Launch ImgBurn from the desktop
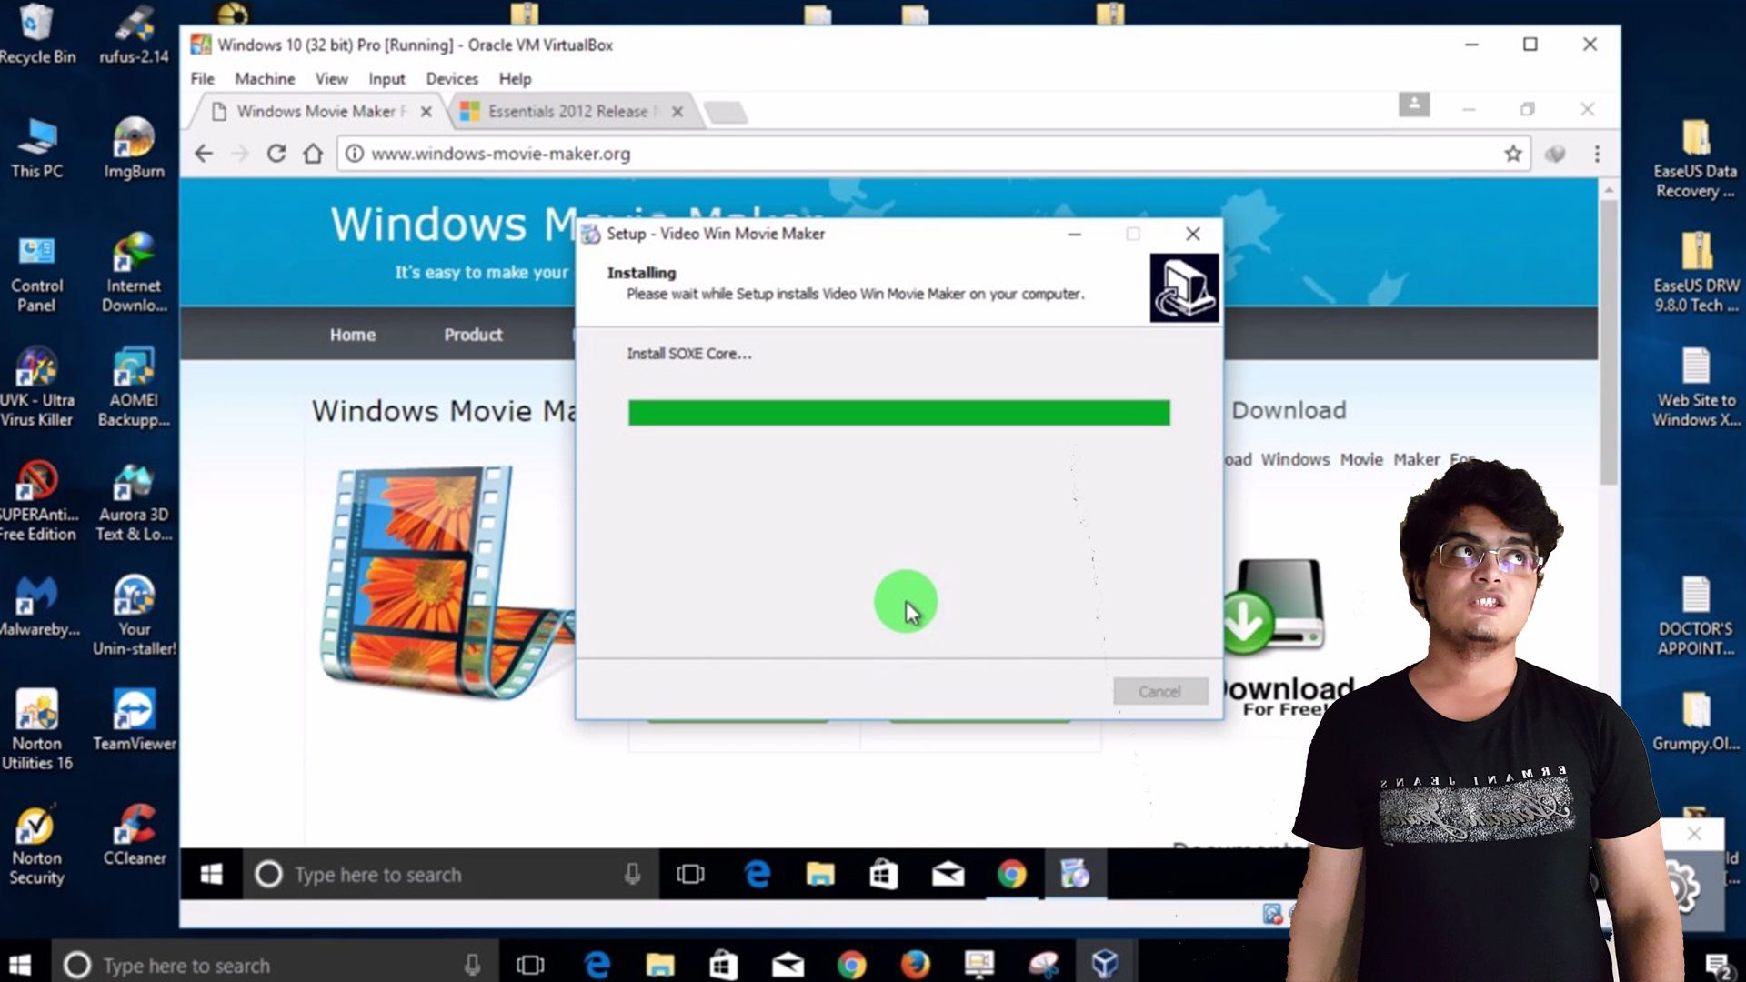 coord(134,147)
